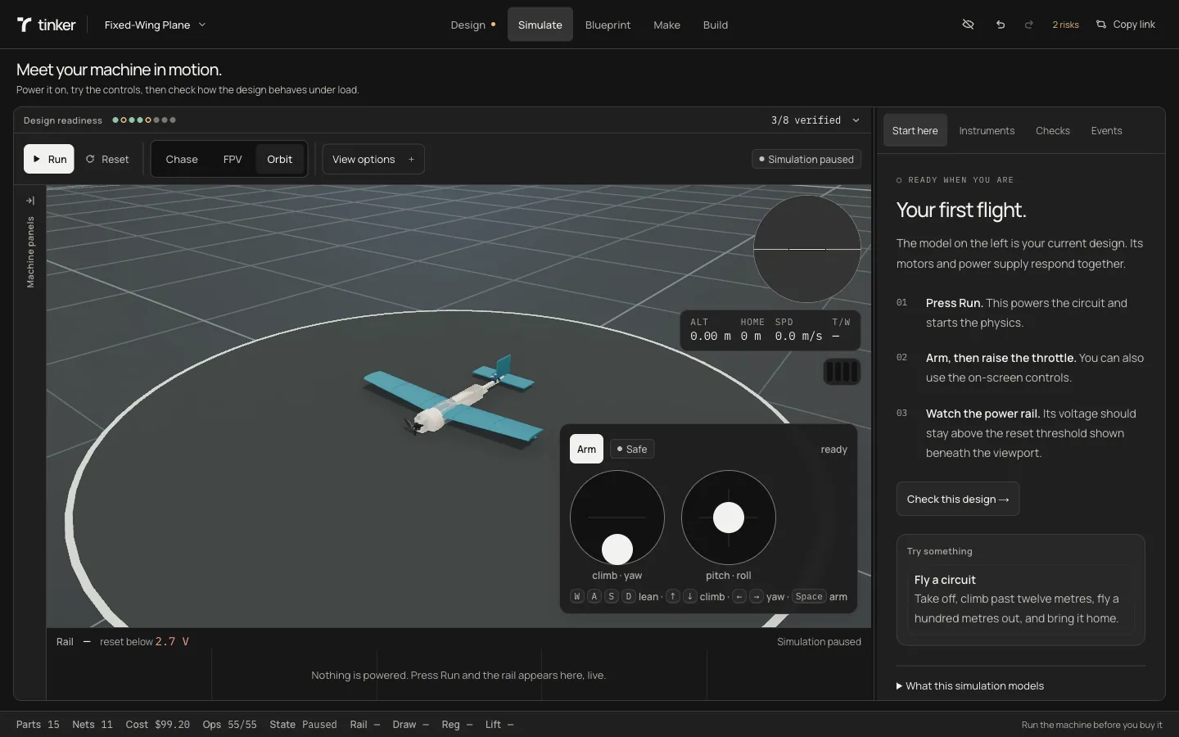Click the Nets 11 status entry

[93, 725]
